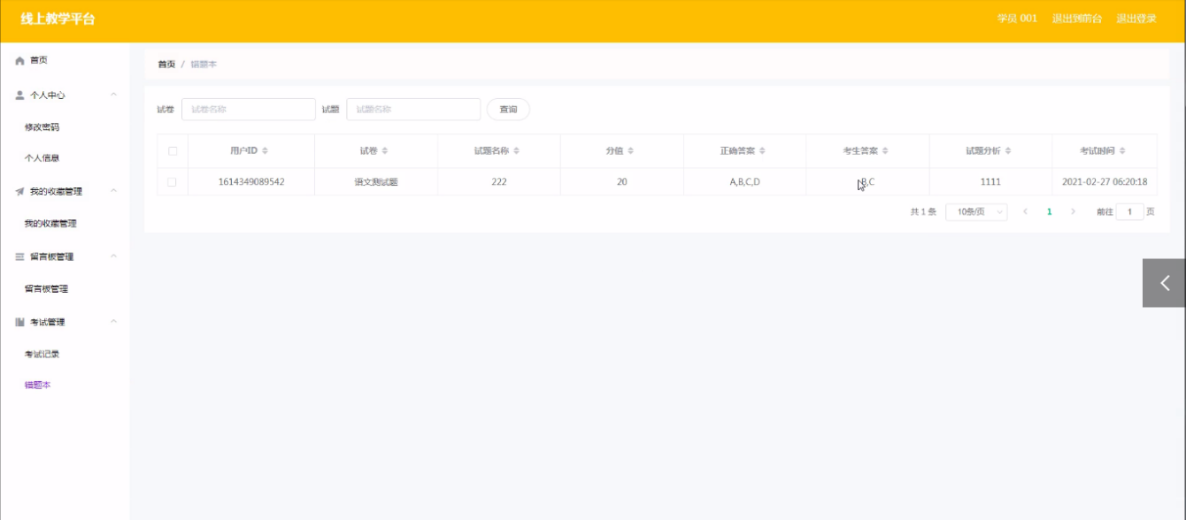Open 修改密码 in the sidebar

point(42,127)
